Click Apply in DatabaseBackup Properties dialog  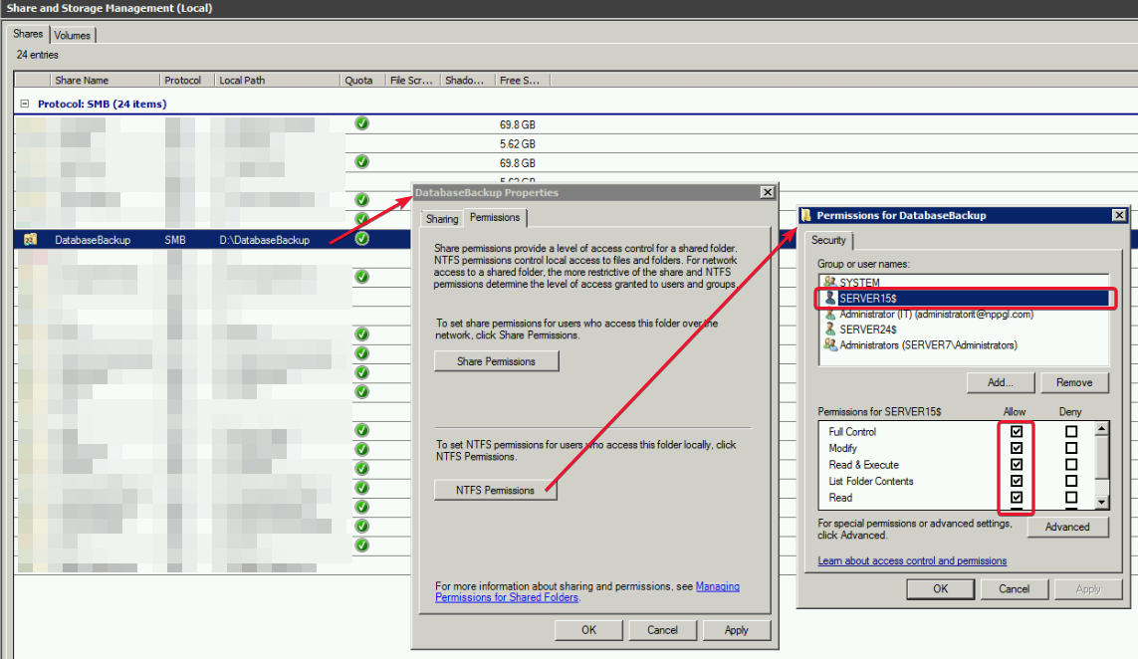736,630
